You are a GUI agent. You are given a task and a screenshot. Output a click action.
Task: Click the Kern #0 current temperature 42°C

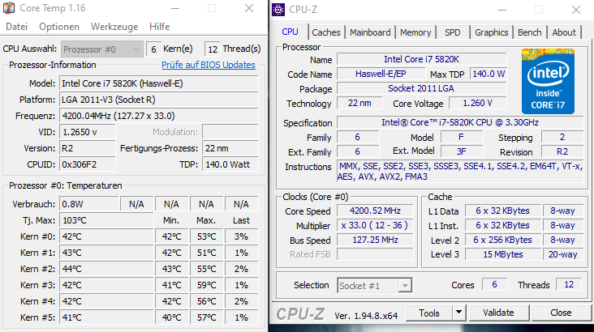point(106,236)
